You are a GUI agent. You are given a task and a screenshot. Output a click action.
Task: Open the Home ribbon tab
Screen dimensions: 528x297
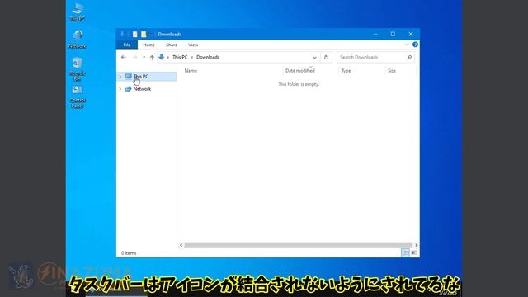tap(148, 45)
